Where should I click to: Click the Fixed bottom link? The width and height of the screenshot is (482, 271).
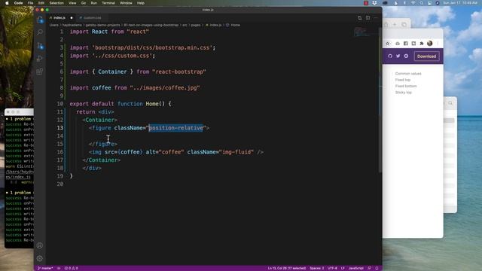(406, 86)
